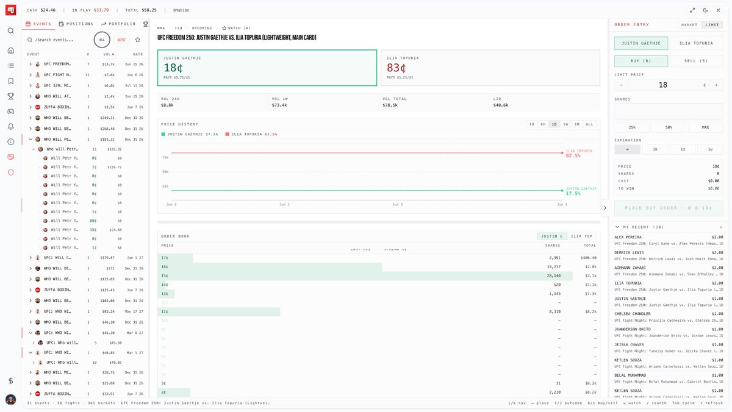This screenshot has width=732, height=412.
Task: Select BUY (B) side
Action: tap(640, 61)
